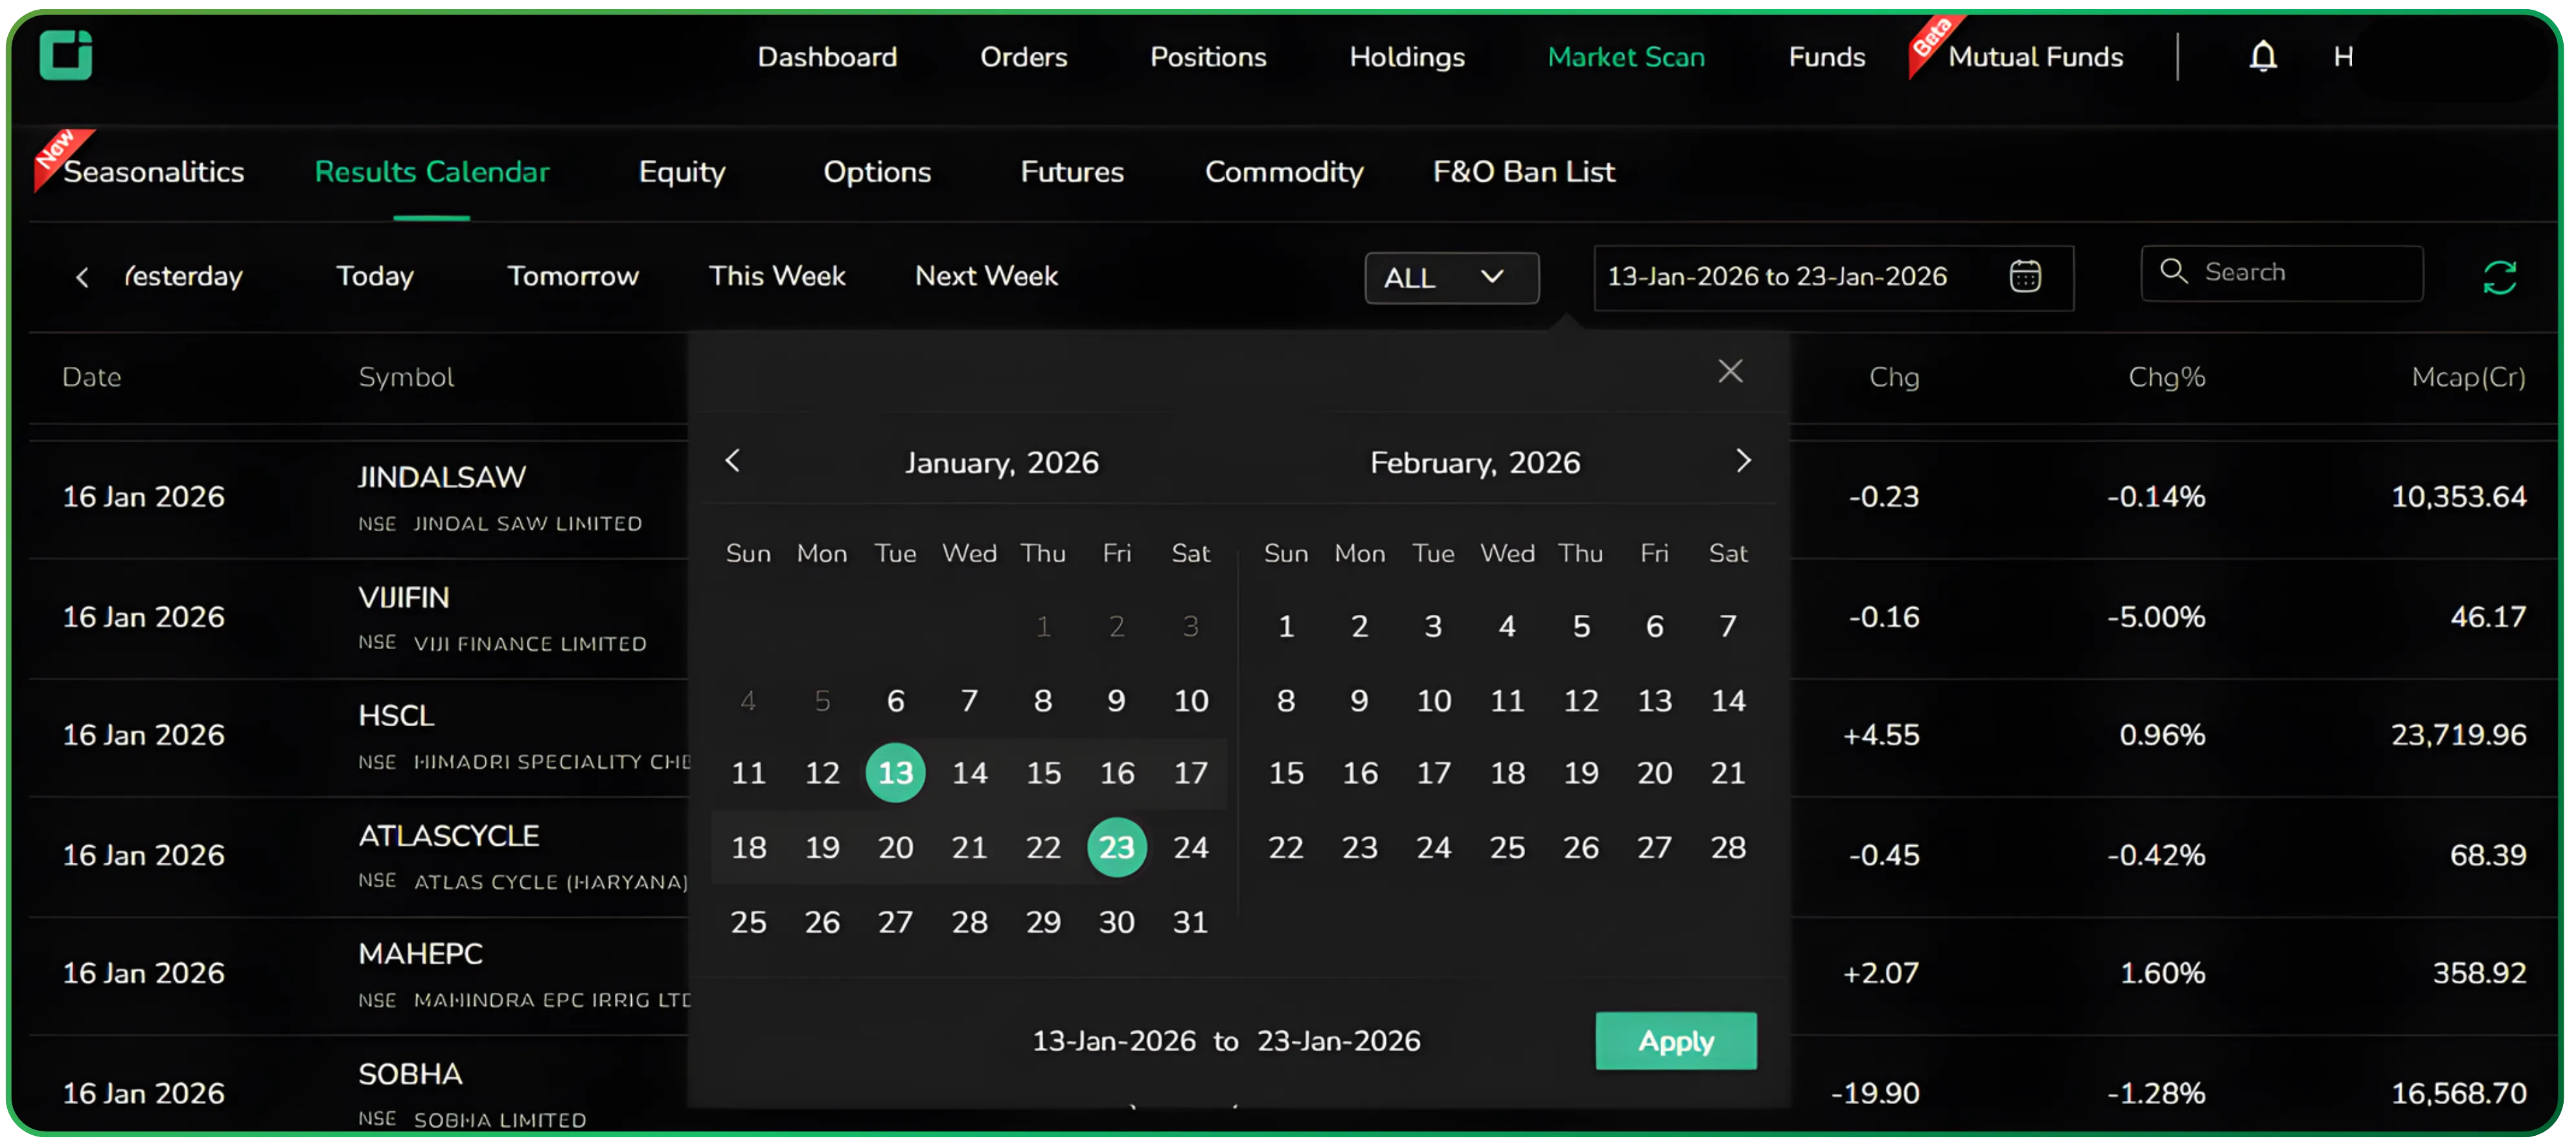2576x1143 pixels.
Task: Close the date picker popup
Action: pos(1731,371)
